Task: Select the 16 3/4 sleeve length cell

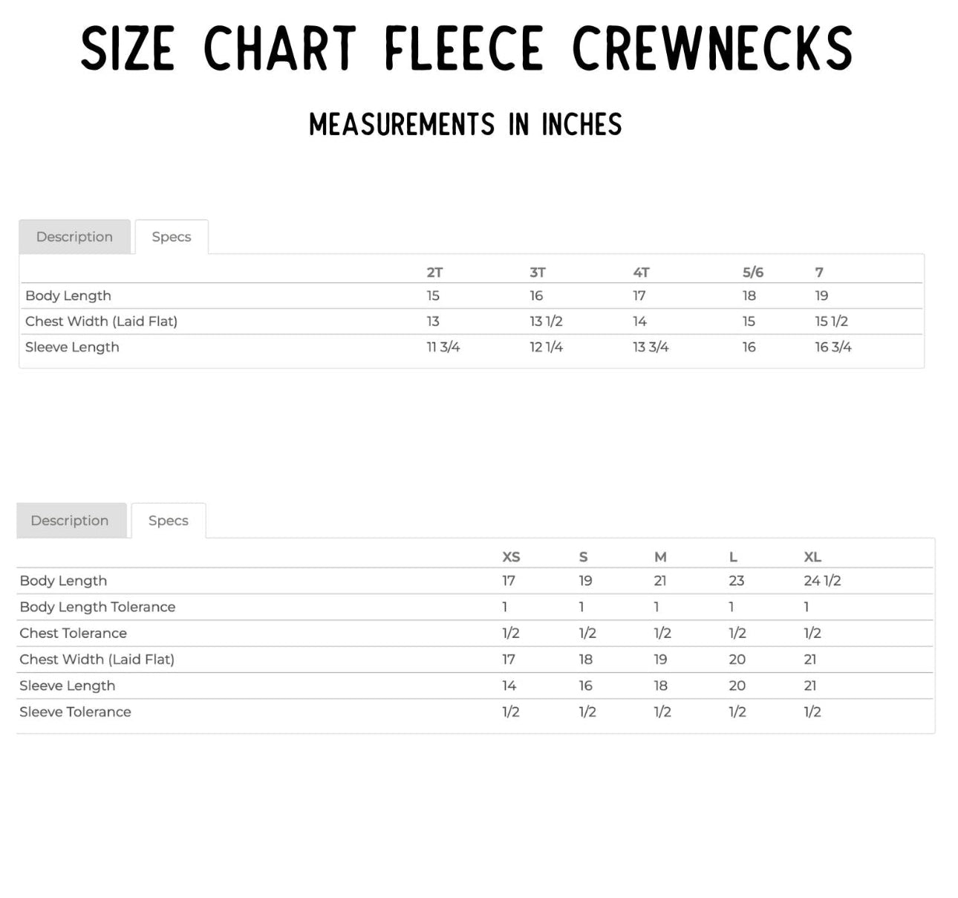Action: pyautogui.click(x=833, y=348)
